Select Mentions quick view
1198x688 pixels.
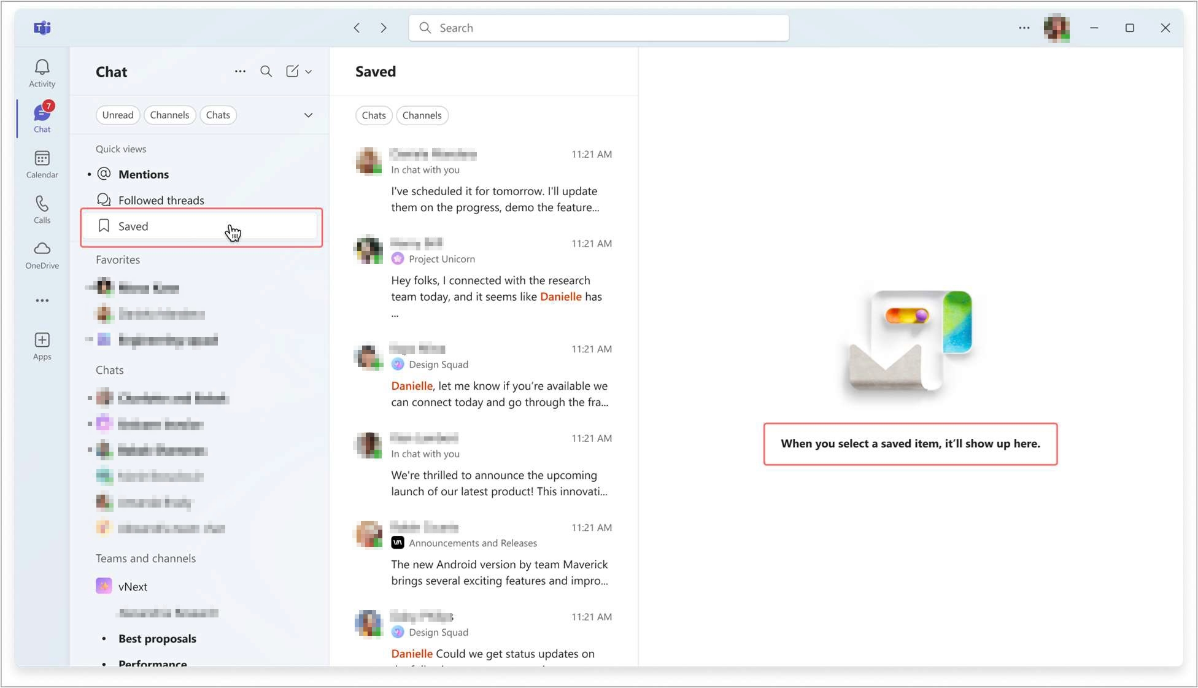(x=143, y=174)
